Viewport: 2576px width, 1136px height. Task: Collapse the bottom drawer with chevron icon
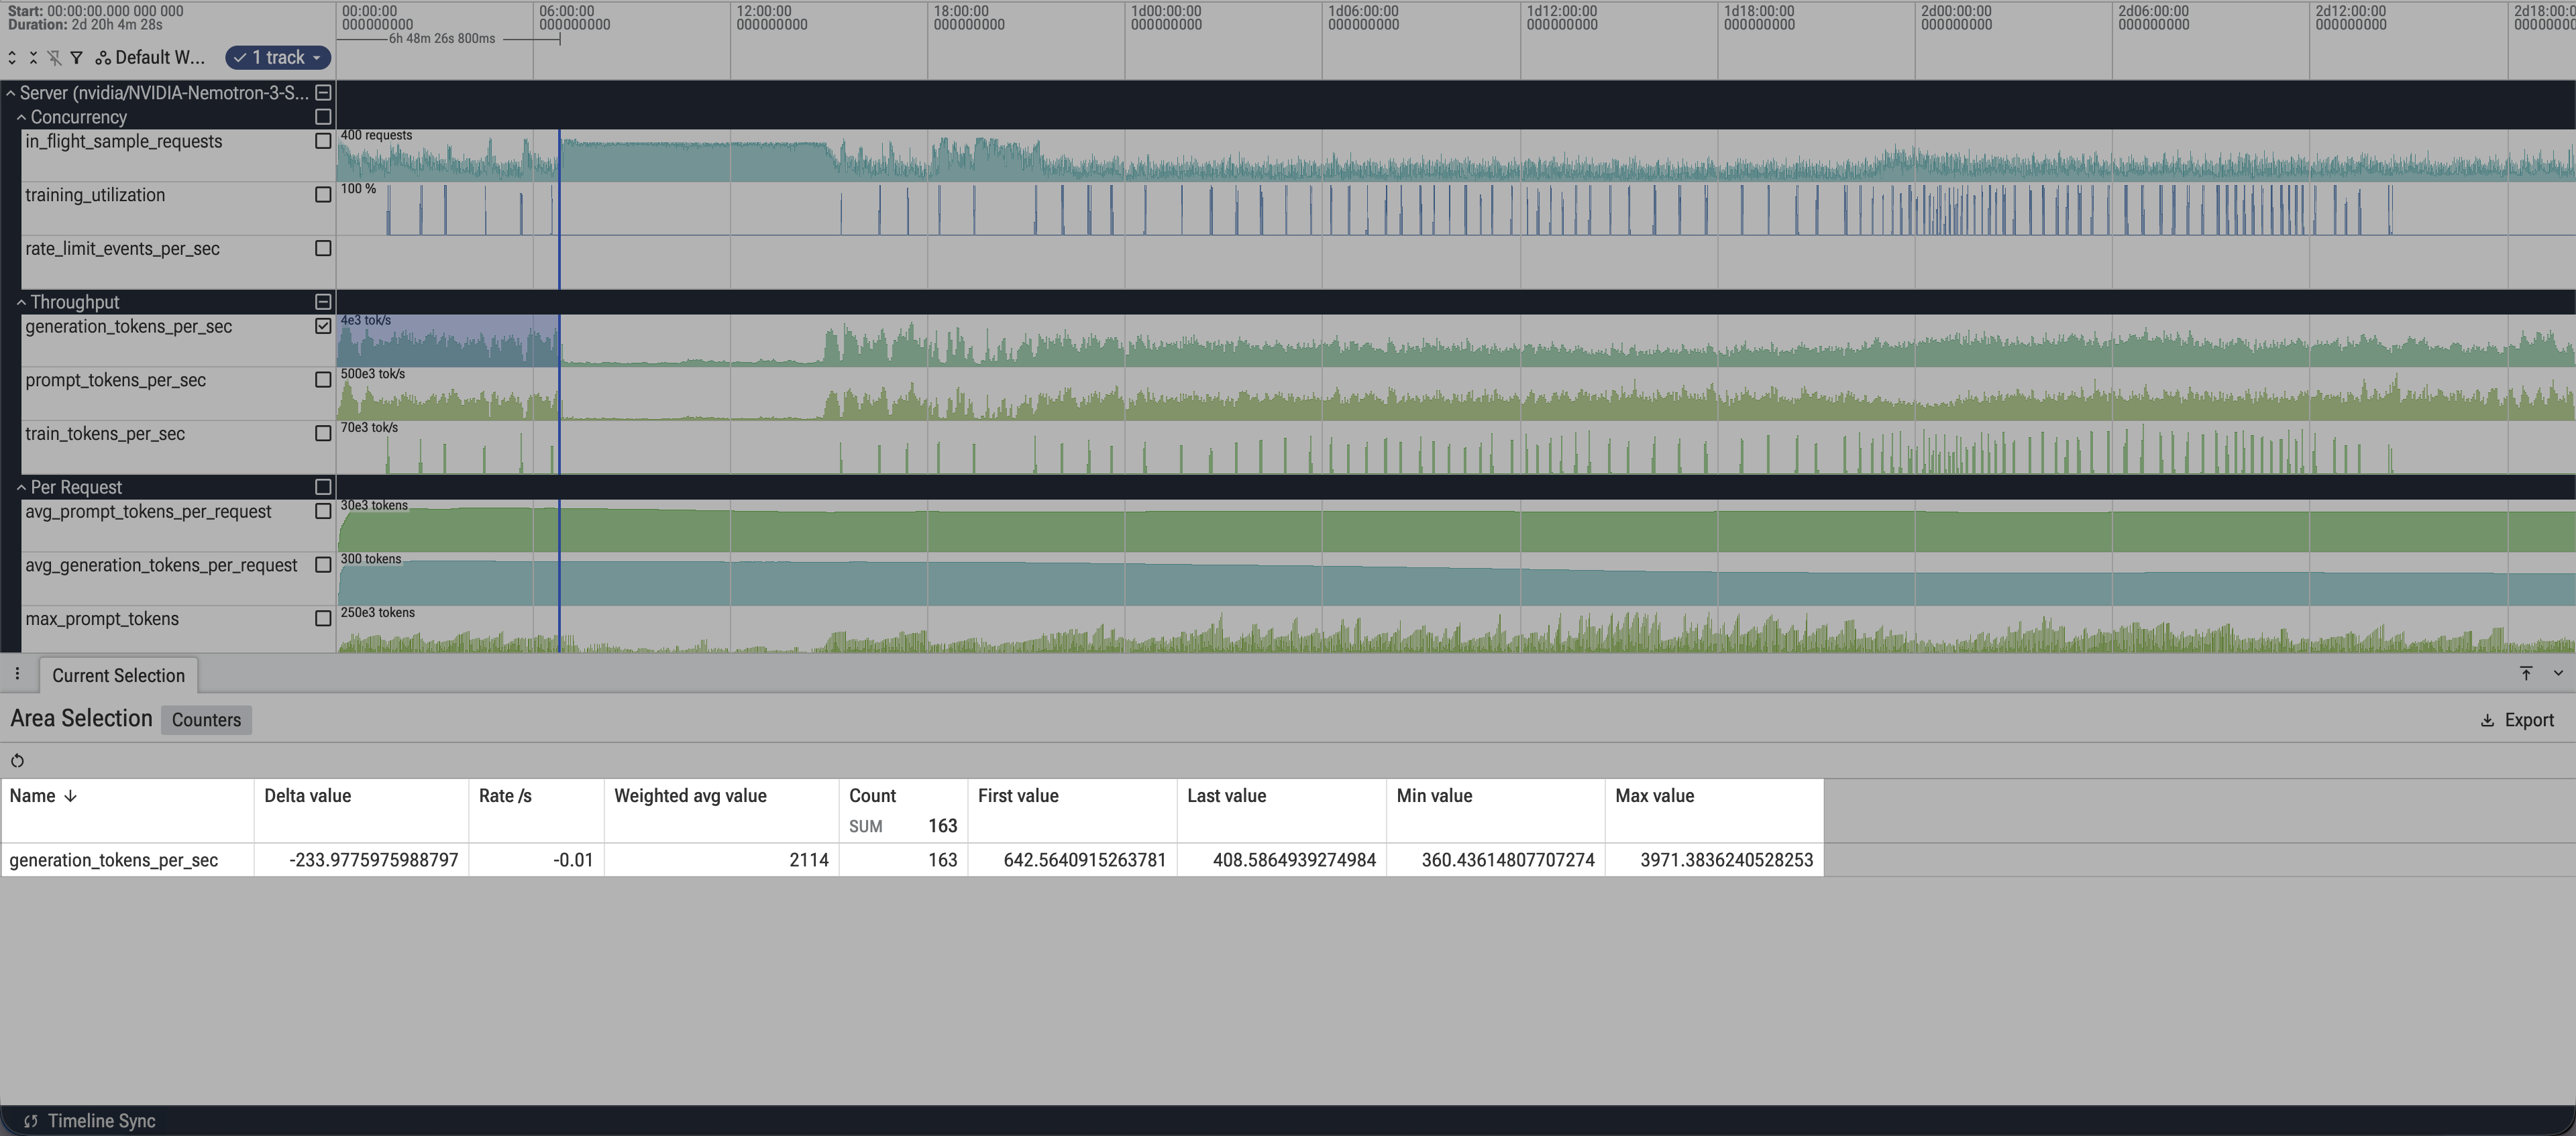coord(2558,674)
